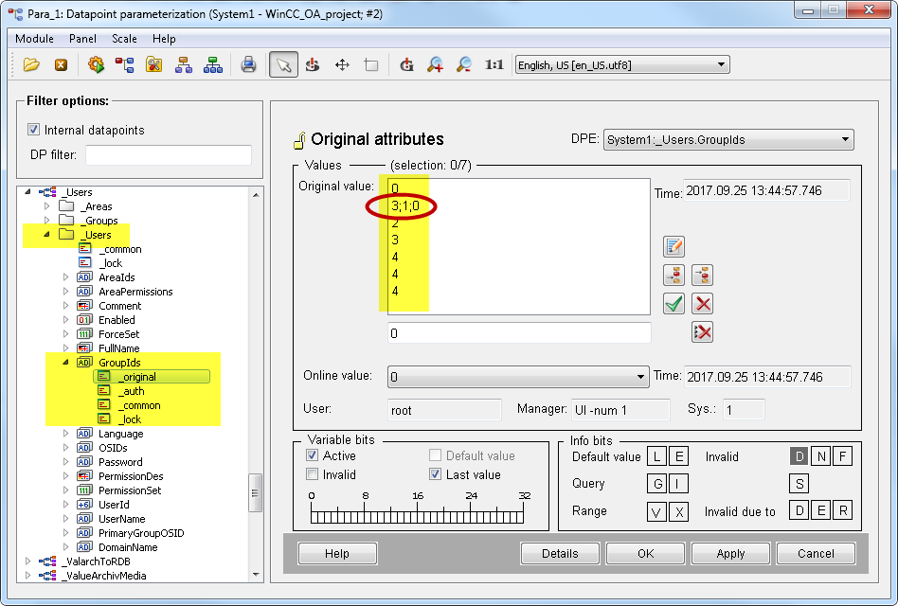Screen dimensions: 898x606
Task: Click the Apply button
Action: pos(730,553)
